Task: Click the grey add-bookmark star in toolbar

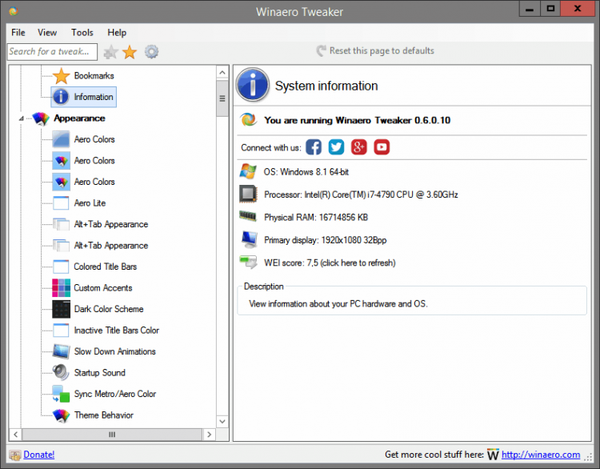Action: pos(110,52)
